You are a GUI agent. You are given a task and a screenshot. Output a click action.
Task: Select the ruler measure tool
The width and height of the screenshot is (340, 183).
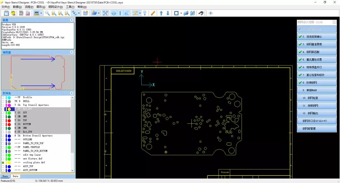click(153, 13)
